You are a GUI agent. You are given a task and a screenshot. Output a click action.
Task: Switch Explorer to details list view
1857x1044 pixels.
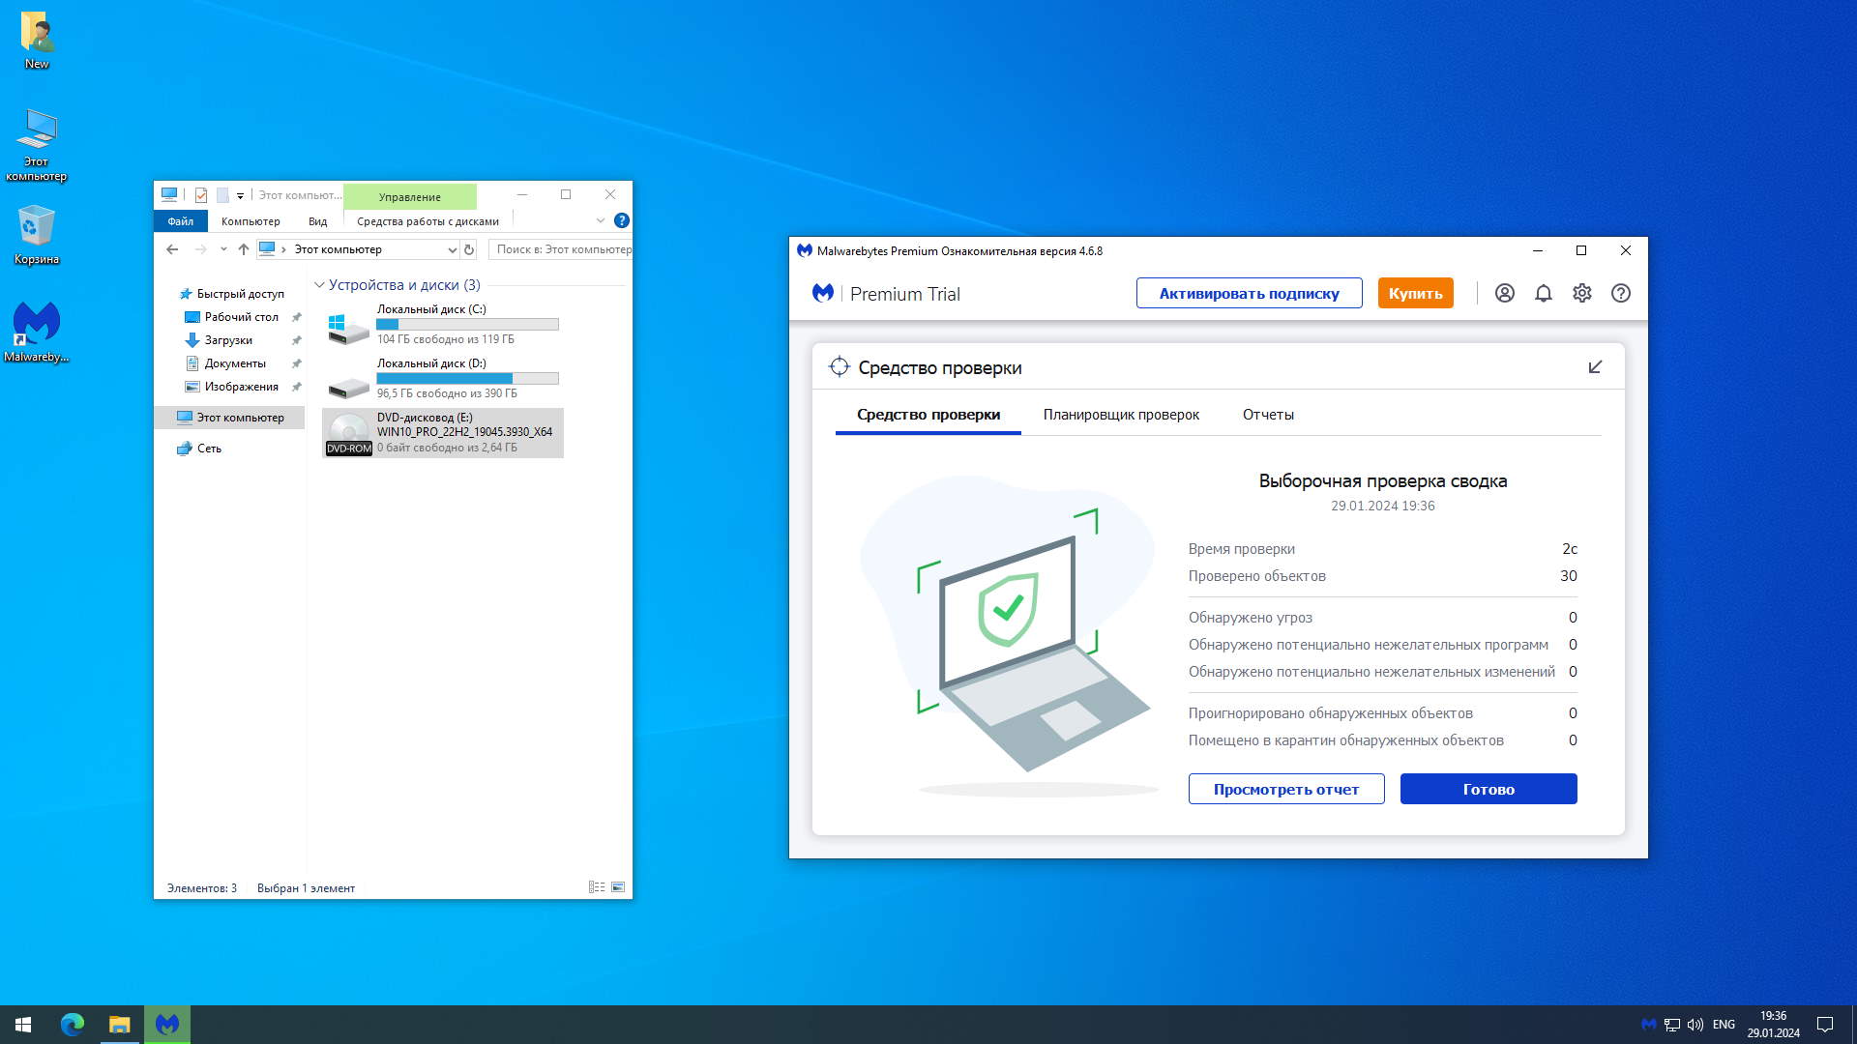(x=596, y=887)
